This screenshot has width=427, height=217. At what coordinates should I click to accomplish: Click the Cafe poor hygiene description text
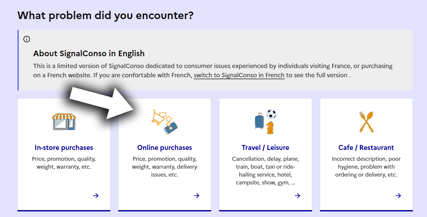click(366, 167)
